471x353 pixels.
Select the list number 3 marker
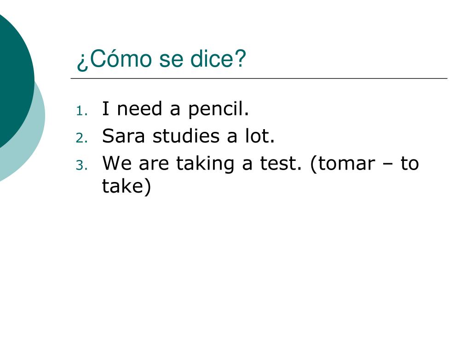click(x=82, y=165)
